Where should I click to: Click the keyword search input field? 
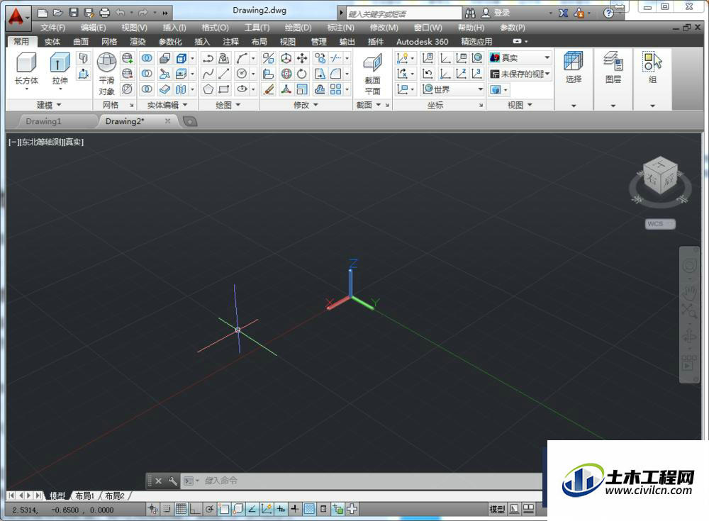click(404, 13)
